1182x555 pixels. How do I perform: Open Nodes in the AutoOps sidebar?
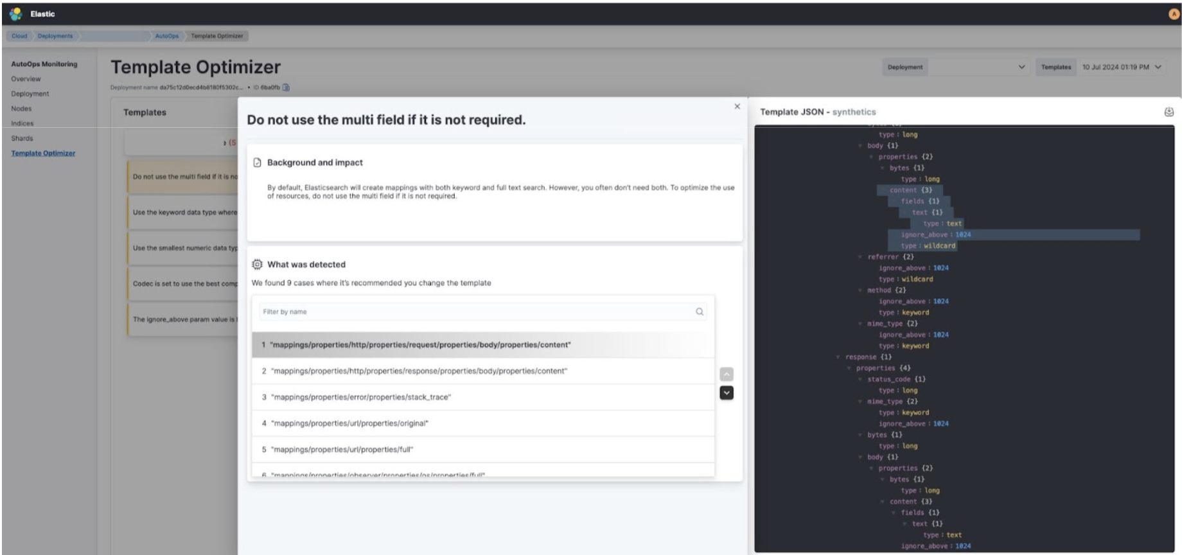[x=21, y=109]
